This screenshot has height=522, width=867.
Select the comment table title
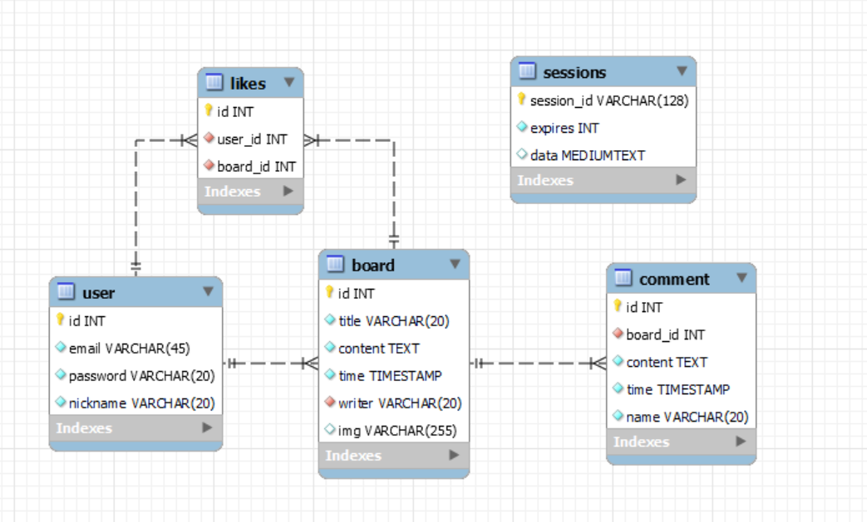pyautogui.click(x=674, y=279)
